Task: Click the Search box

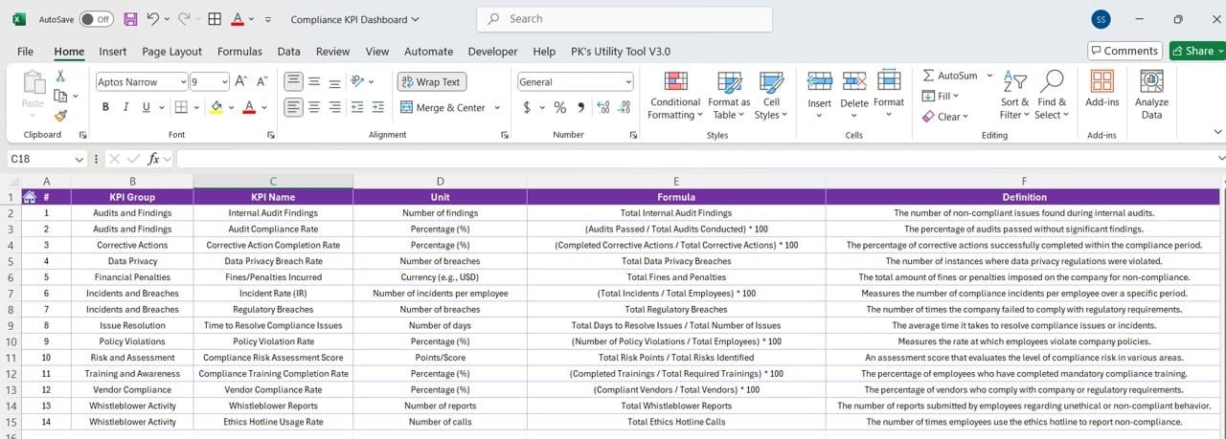Action: pos(624,19)
